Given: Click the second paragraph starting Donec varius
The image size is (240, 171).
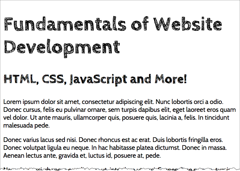Looking at the screenshot, I should [114, 148].
